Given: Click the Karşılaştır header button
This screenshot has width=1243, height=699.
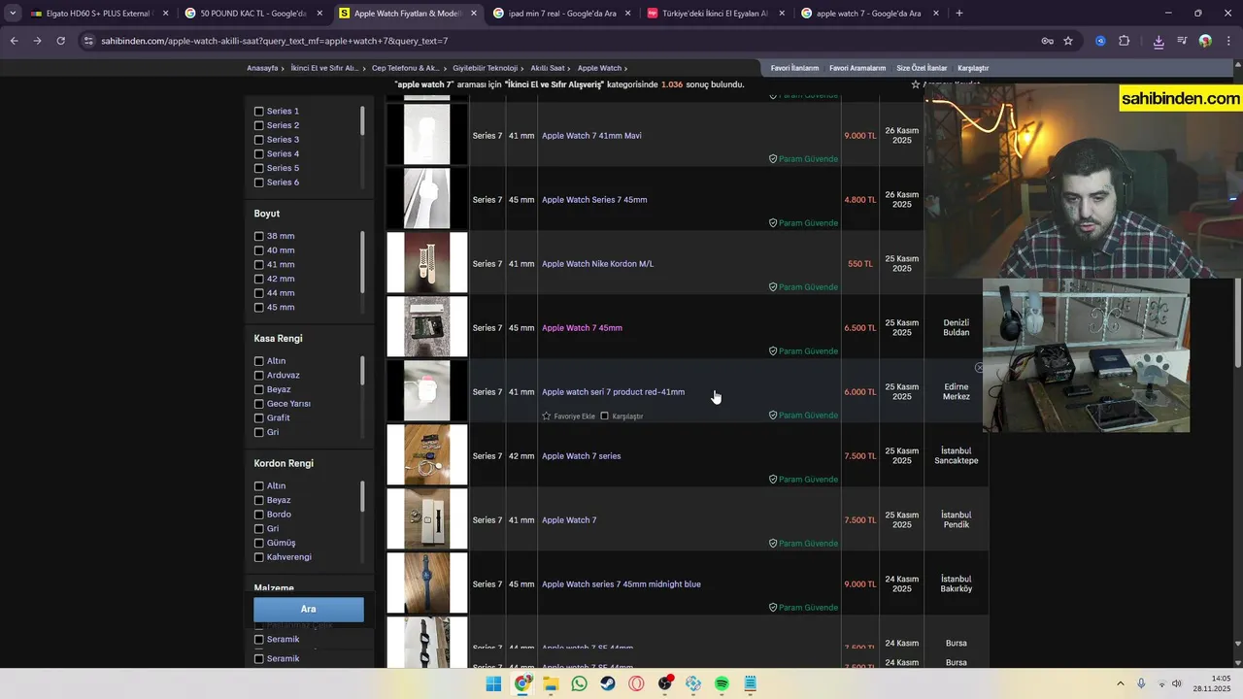Looking at the screenshot, I should tap(973, 68).
